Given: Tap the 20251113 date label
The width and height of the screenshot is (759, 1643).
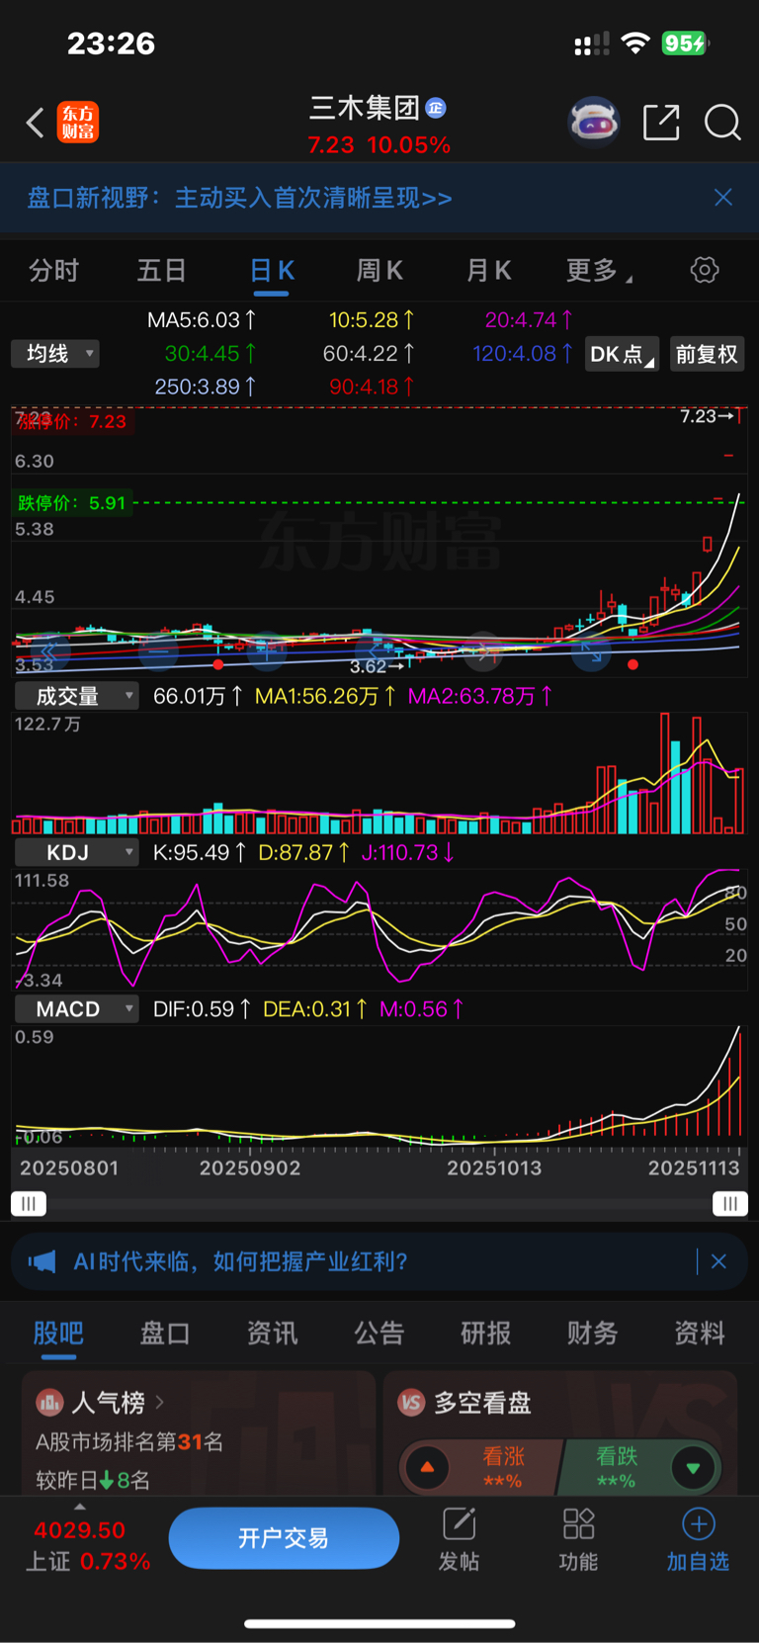Looking at the screenshot, I should pyautogui.click(x=694, y=1168).
